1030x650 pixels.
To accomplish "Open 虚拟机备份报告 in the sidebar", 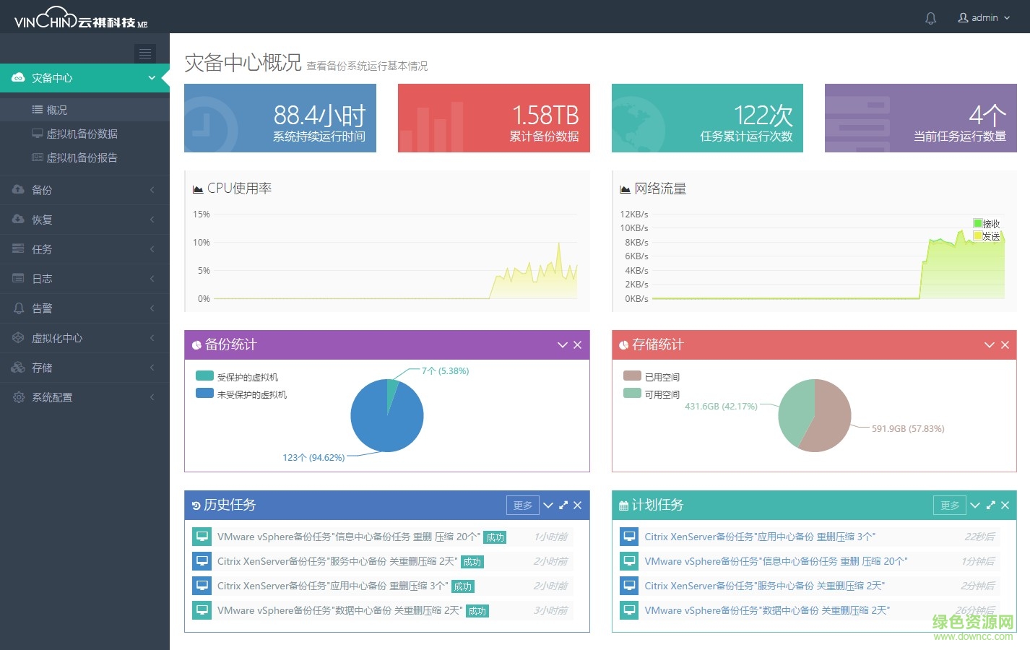I will tap(82, 157).
